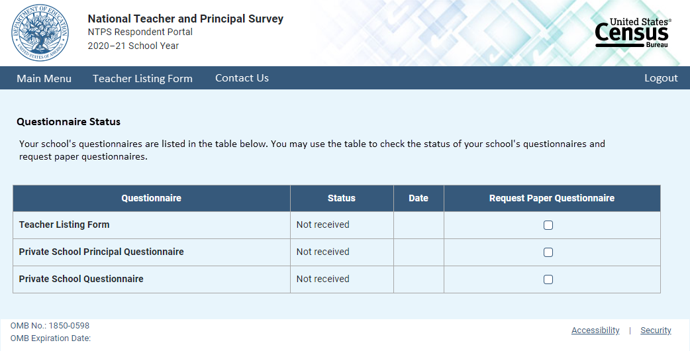Open the Security footer link
This screenshot has width=690, height=351.
pos(656,330)
